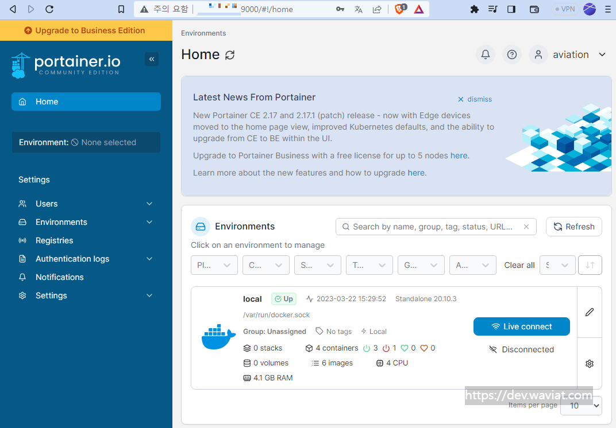Open the translate page icon
Viewport: 616px width, 428px height.
pos(359,9)
